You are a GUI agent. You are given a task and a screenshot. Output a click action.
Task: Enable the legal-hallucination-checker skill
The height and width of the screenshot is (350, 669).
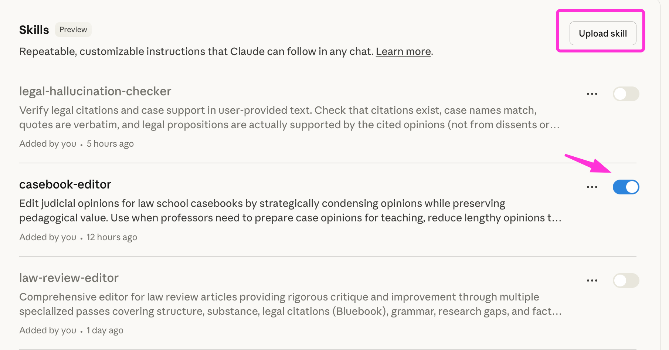click(626, 94)
